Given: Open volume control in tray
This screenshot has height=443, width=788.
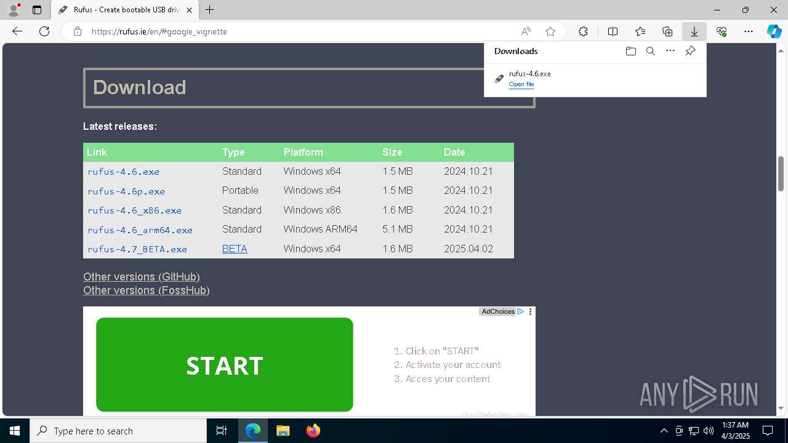Looking at the screenshot, I should point(708,431).
